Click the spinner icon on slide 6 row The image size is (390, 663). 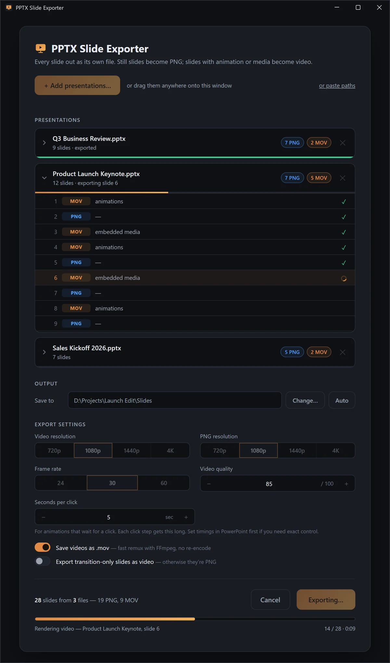coord(344,279)
